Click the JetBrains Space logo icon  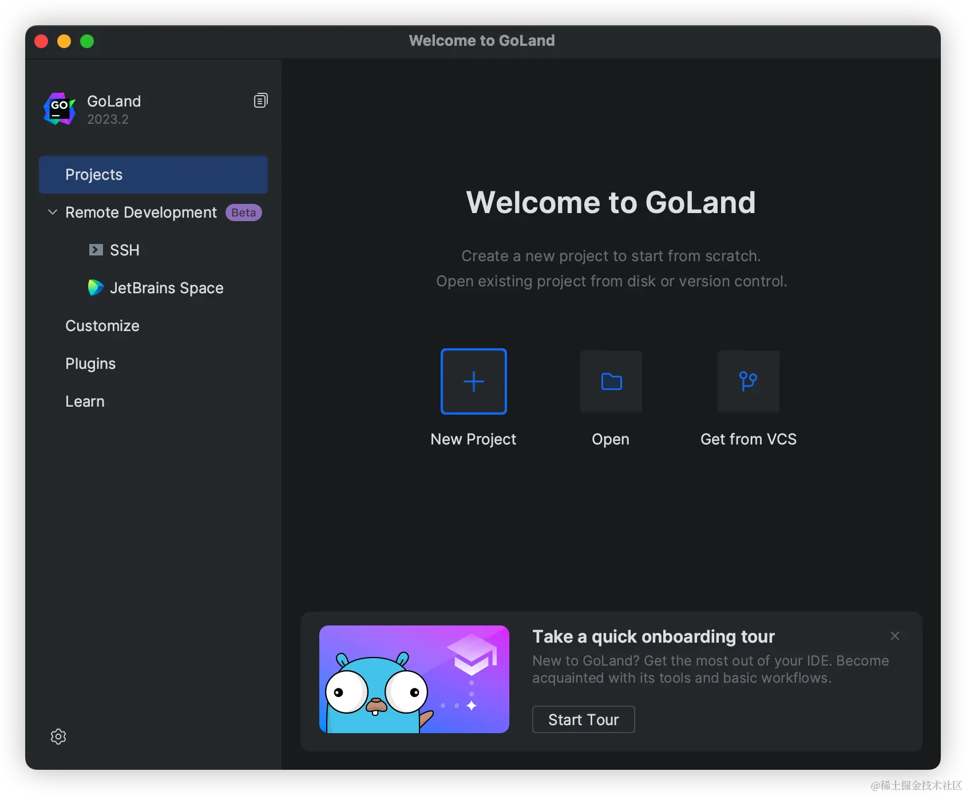[96, 288]
